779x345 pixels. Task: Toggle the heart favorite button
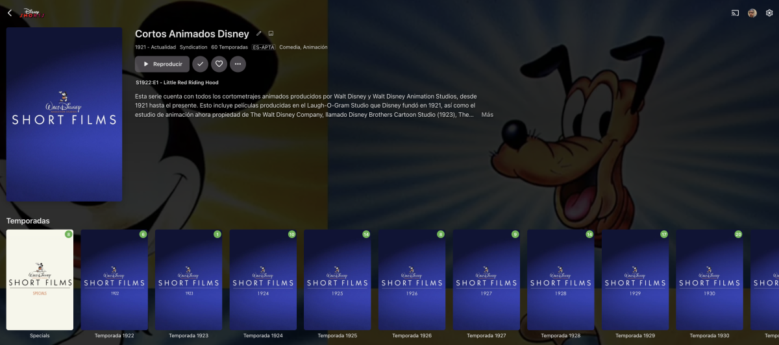click(x=219, y=64)
